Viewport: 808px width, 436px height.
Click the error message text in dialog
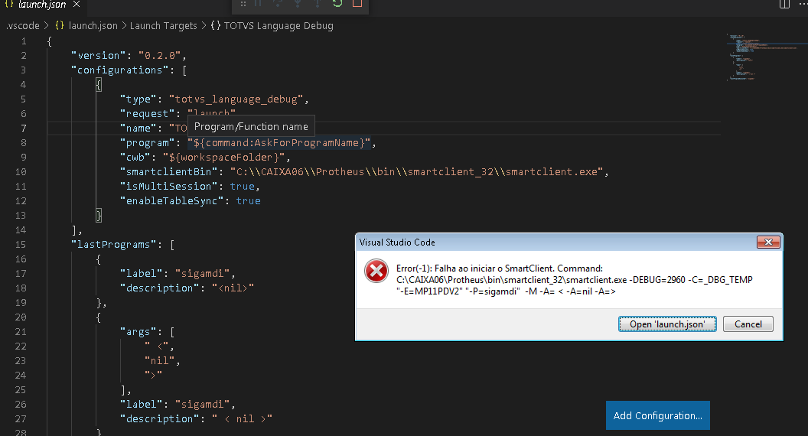pos(574,280)
